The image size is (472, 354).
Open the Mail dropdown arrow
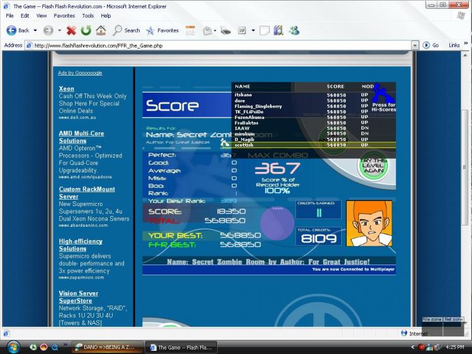pyautogui.click(x=215, y=30)
